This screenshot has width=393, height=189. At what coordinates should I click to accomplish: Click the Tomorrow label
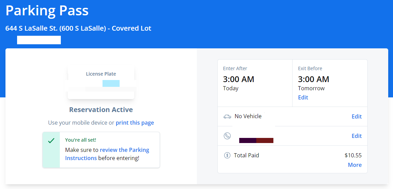click(311, 88)
